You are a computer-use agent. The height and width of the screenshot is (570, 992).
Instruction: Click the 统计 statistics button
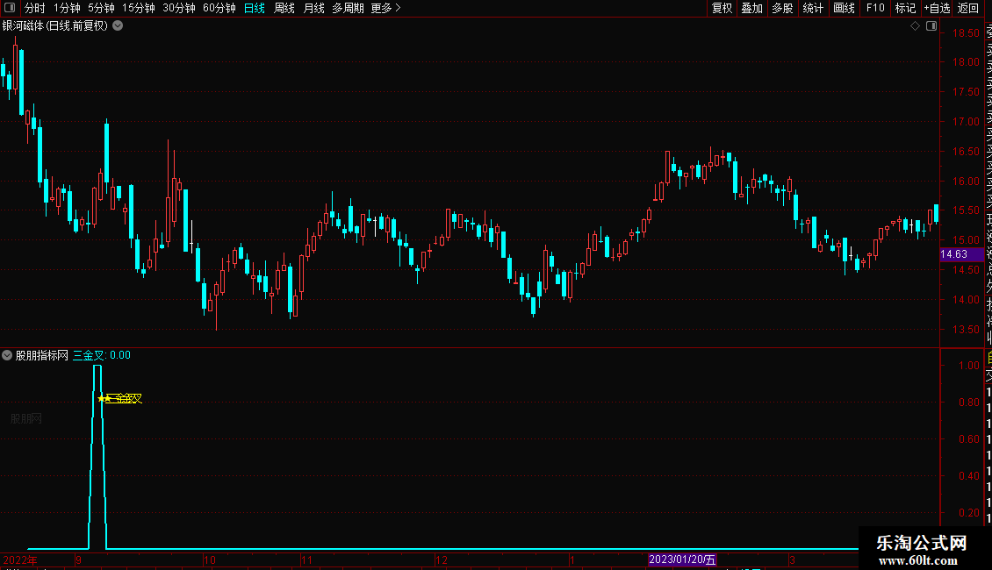pyautogui.click(x=812, y=8)
